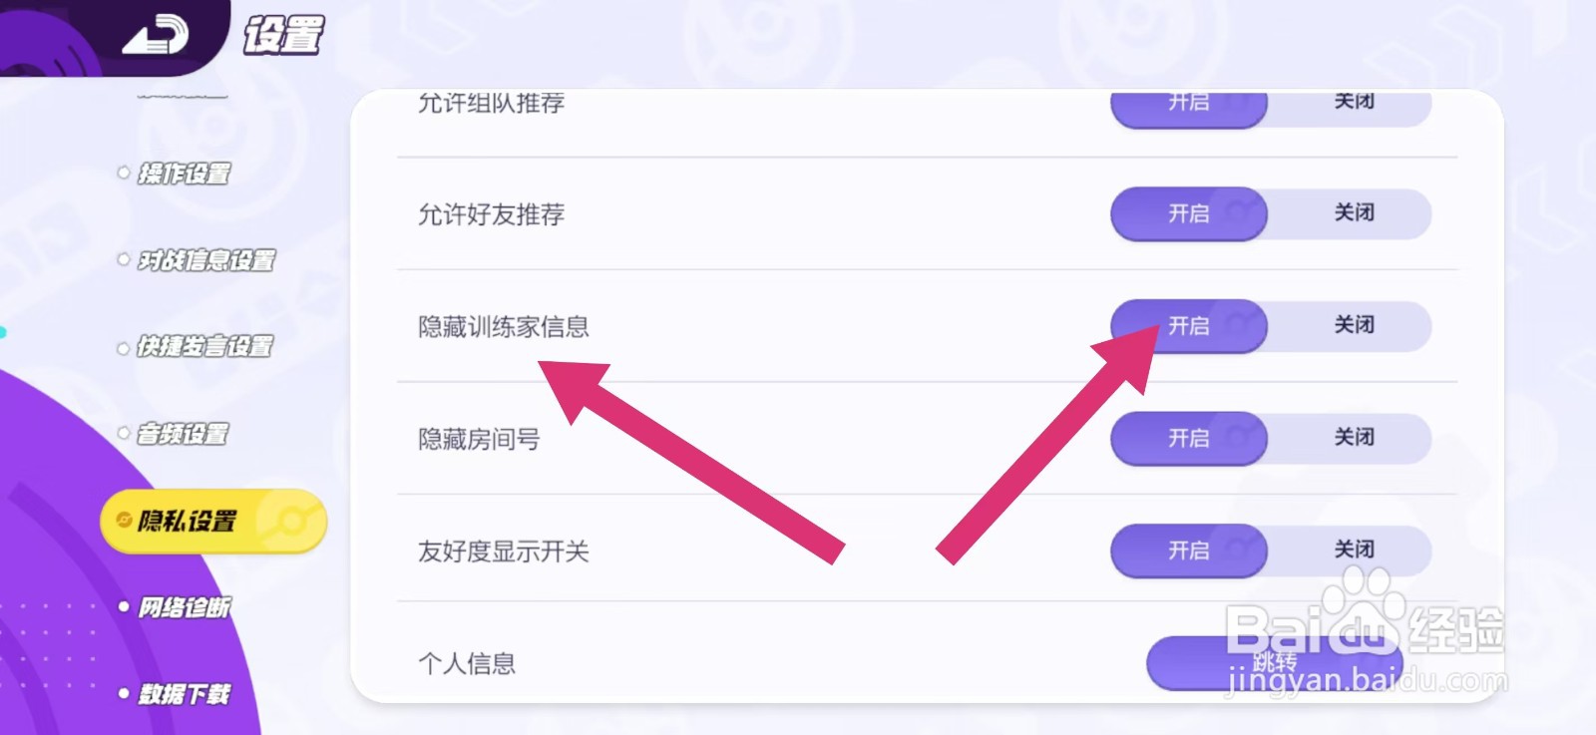1596x735 pixels.
Task: Switch to 对战信息设置 in the sidebar
Action: pos(205,260)
